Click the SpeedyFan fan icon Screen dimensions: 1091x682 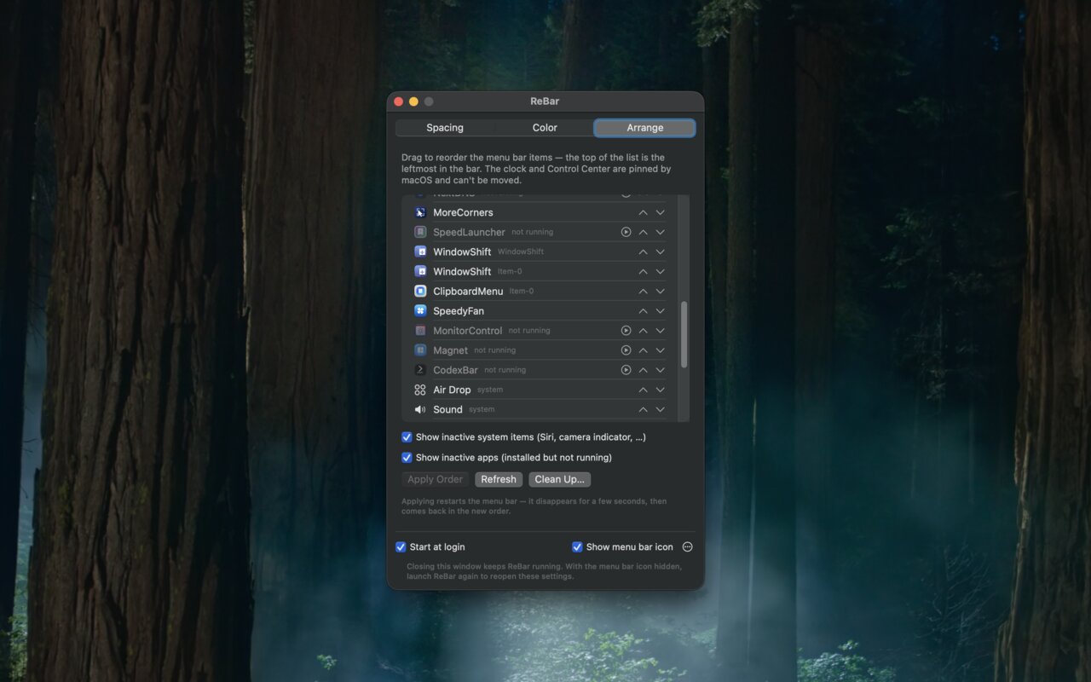420,310
